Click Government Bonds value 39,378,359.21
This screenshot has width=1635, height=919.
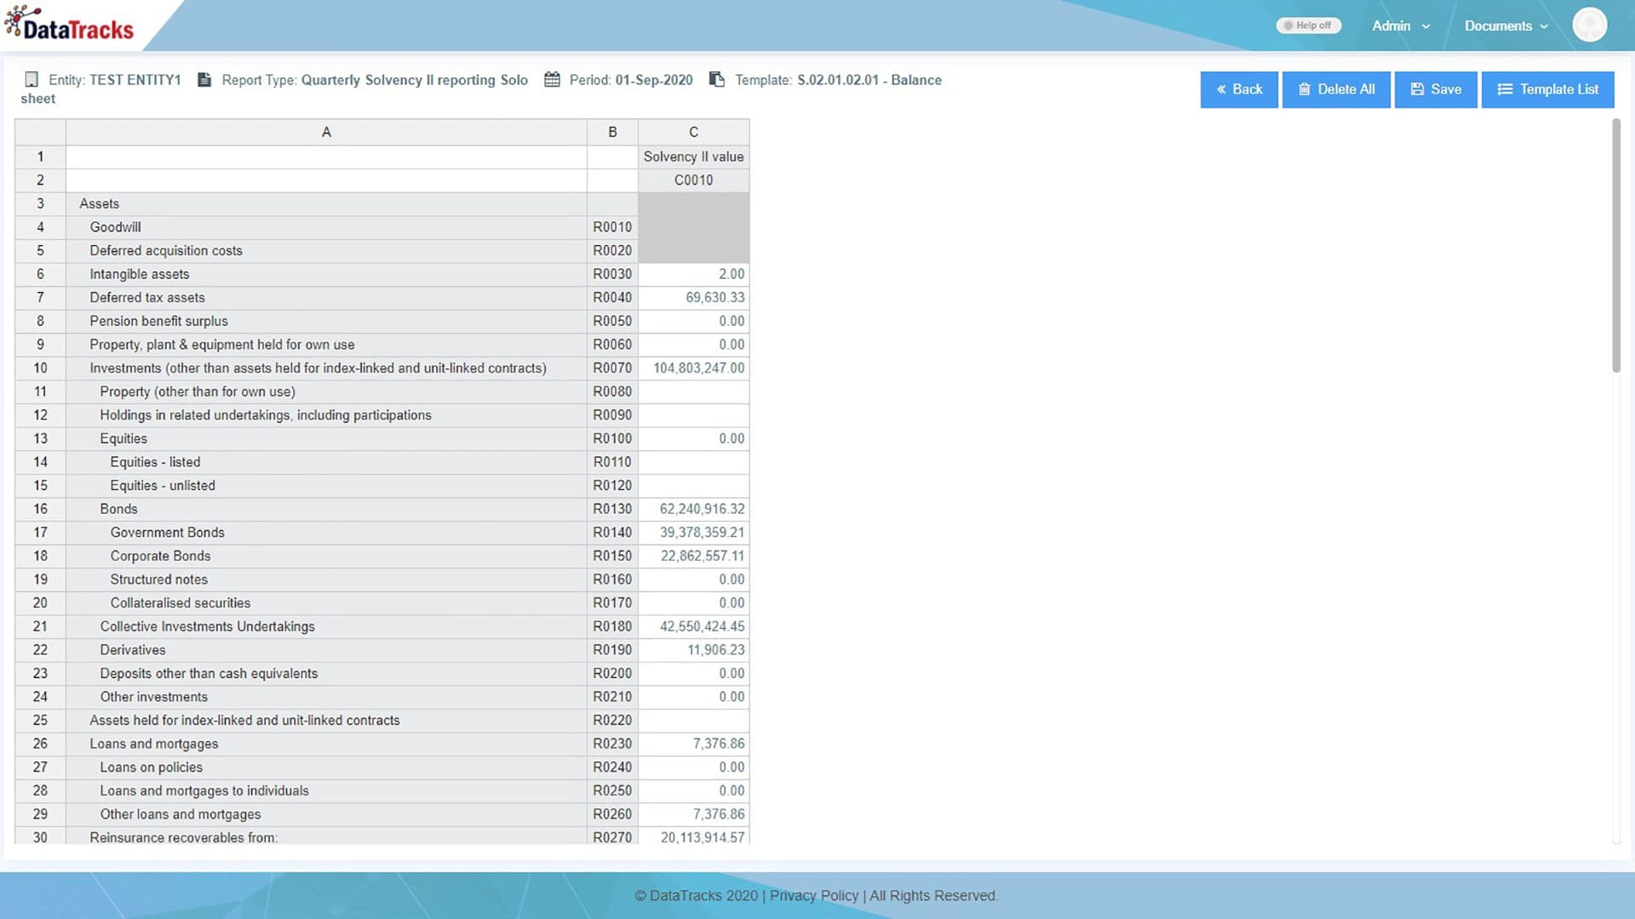(x=694, y=533)
